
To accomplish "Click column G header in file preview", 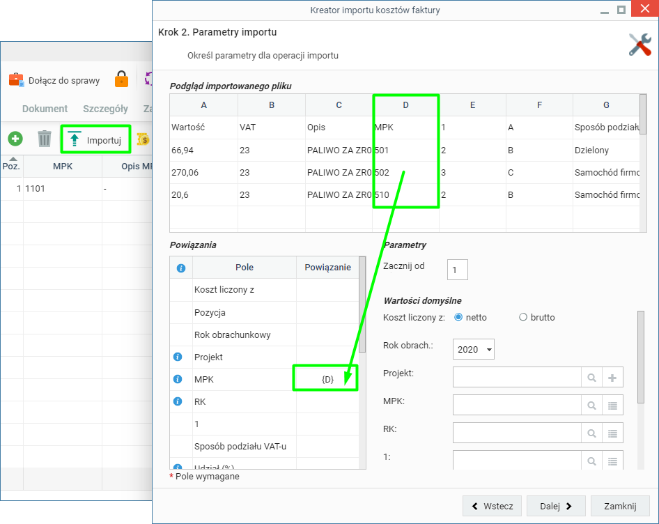I will (606, 105).
